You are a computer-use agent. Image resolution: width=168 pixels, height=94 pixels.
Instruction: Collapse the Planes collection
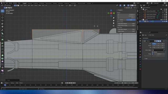click(142, 9)
